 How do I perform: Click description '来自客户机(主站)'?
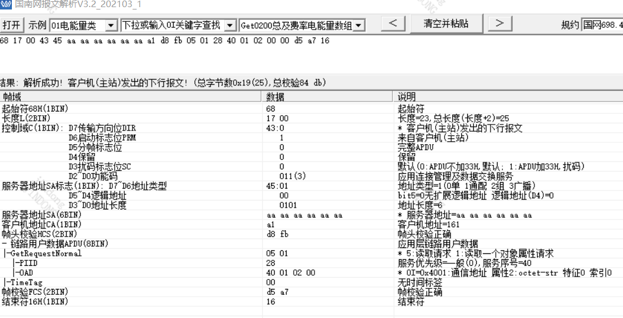pyautogui.click(x=433, y=138)
